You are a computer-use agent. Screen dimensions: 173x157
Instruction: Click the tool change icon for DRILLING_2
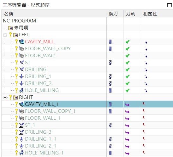point(110,83)
